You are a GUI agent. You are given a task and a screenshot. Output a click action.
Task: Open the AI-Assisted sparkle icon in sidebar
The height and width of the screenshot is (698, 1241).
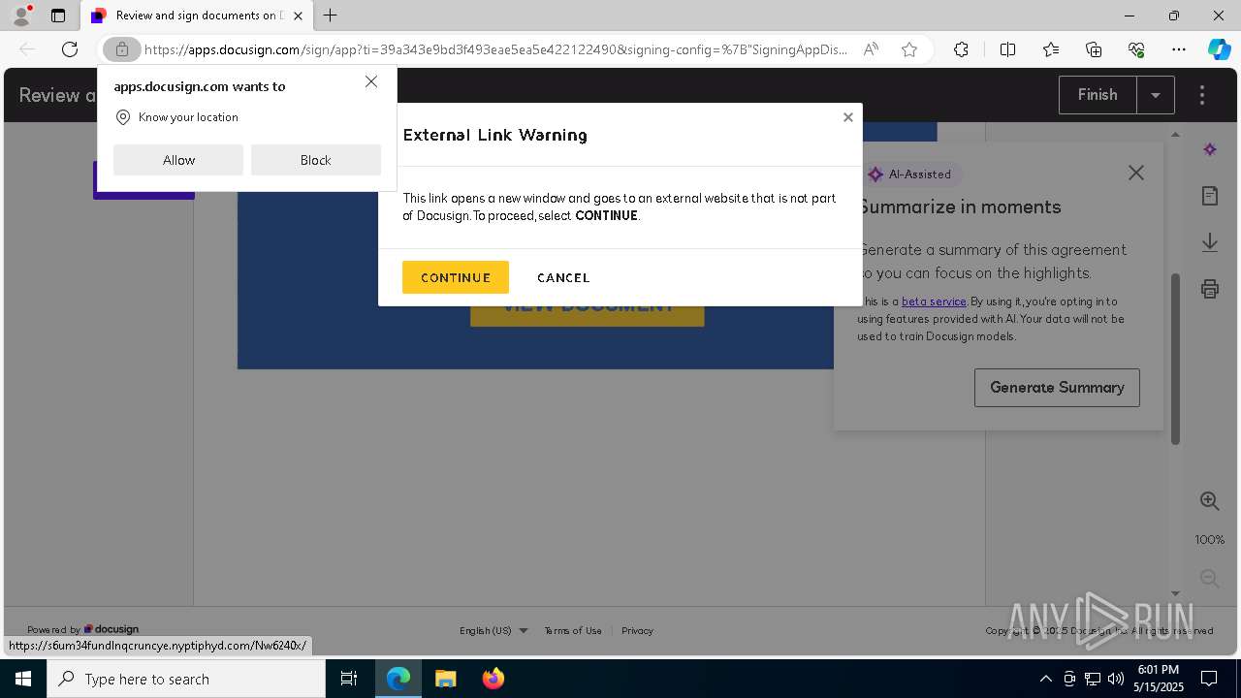1210,149
